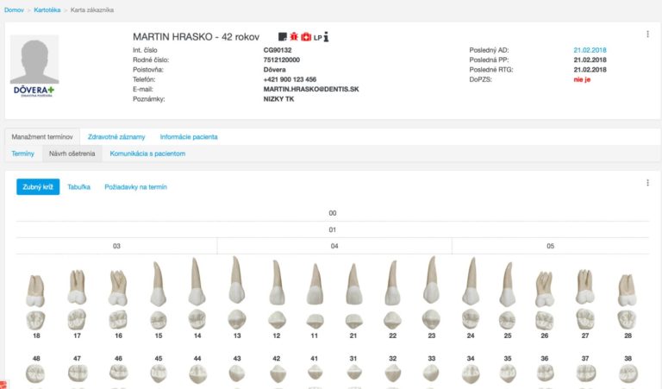Switch to Zdravotné záznamy tab
The width and height of the screenshot is (662, 389).
[116, 136]
